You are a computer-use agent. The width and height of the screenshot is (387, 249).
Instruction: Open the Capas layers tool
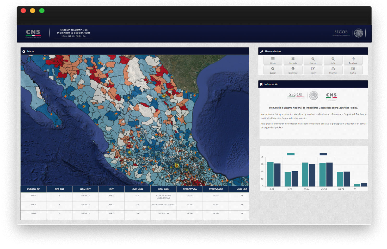tap(273, 60)
